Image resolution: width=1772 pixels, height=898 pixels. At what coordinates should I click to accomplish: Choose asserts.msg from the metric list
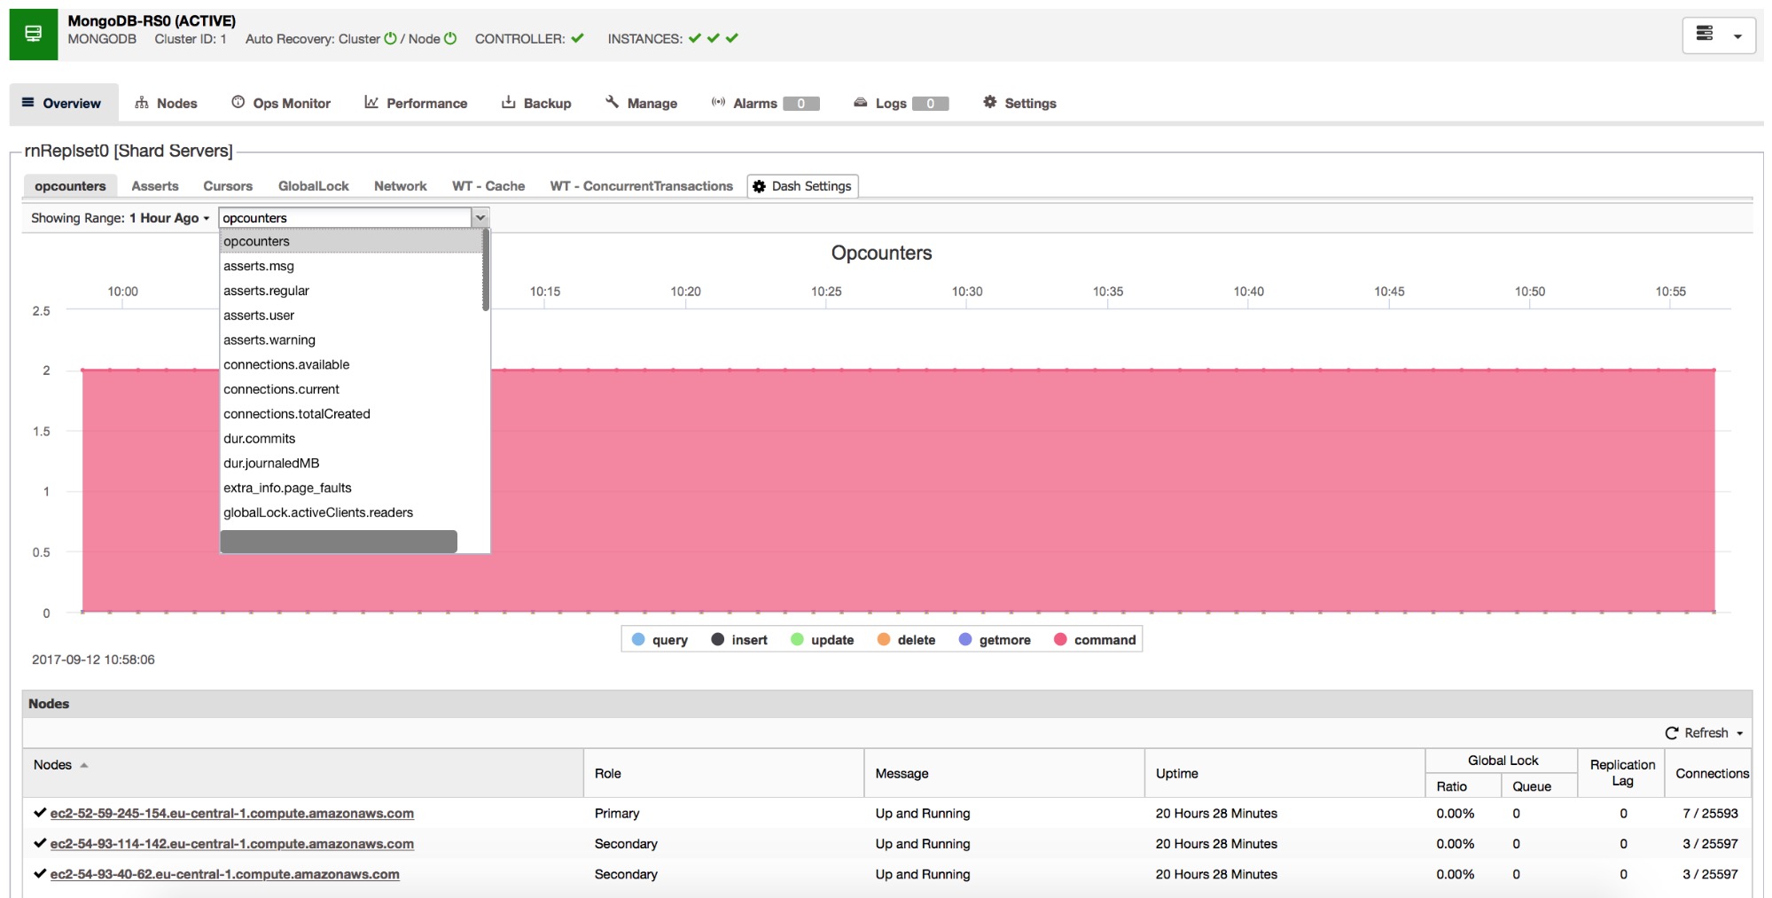(351, 266)
